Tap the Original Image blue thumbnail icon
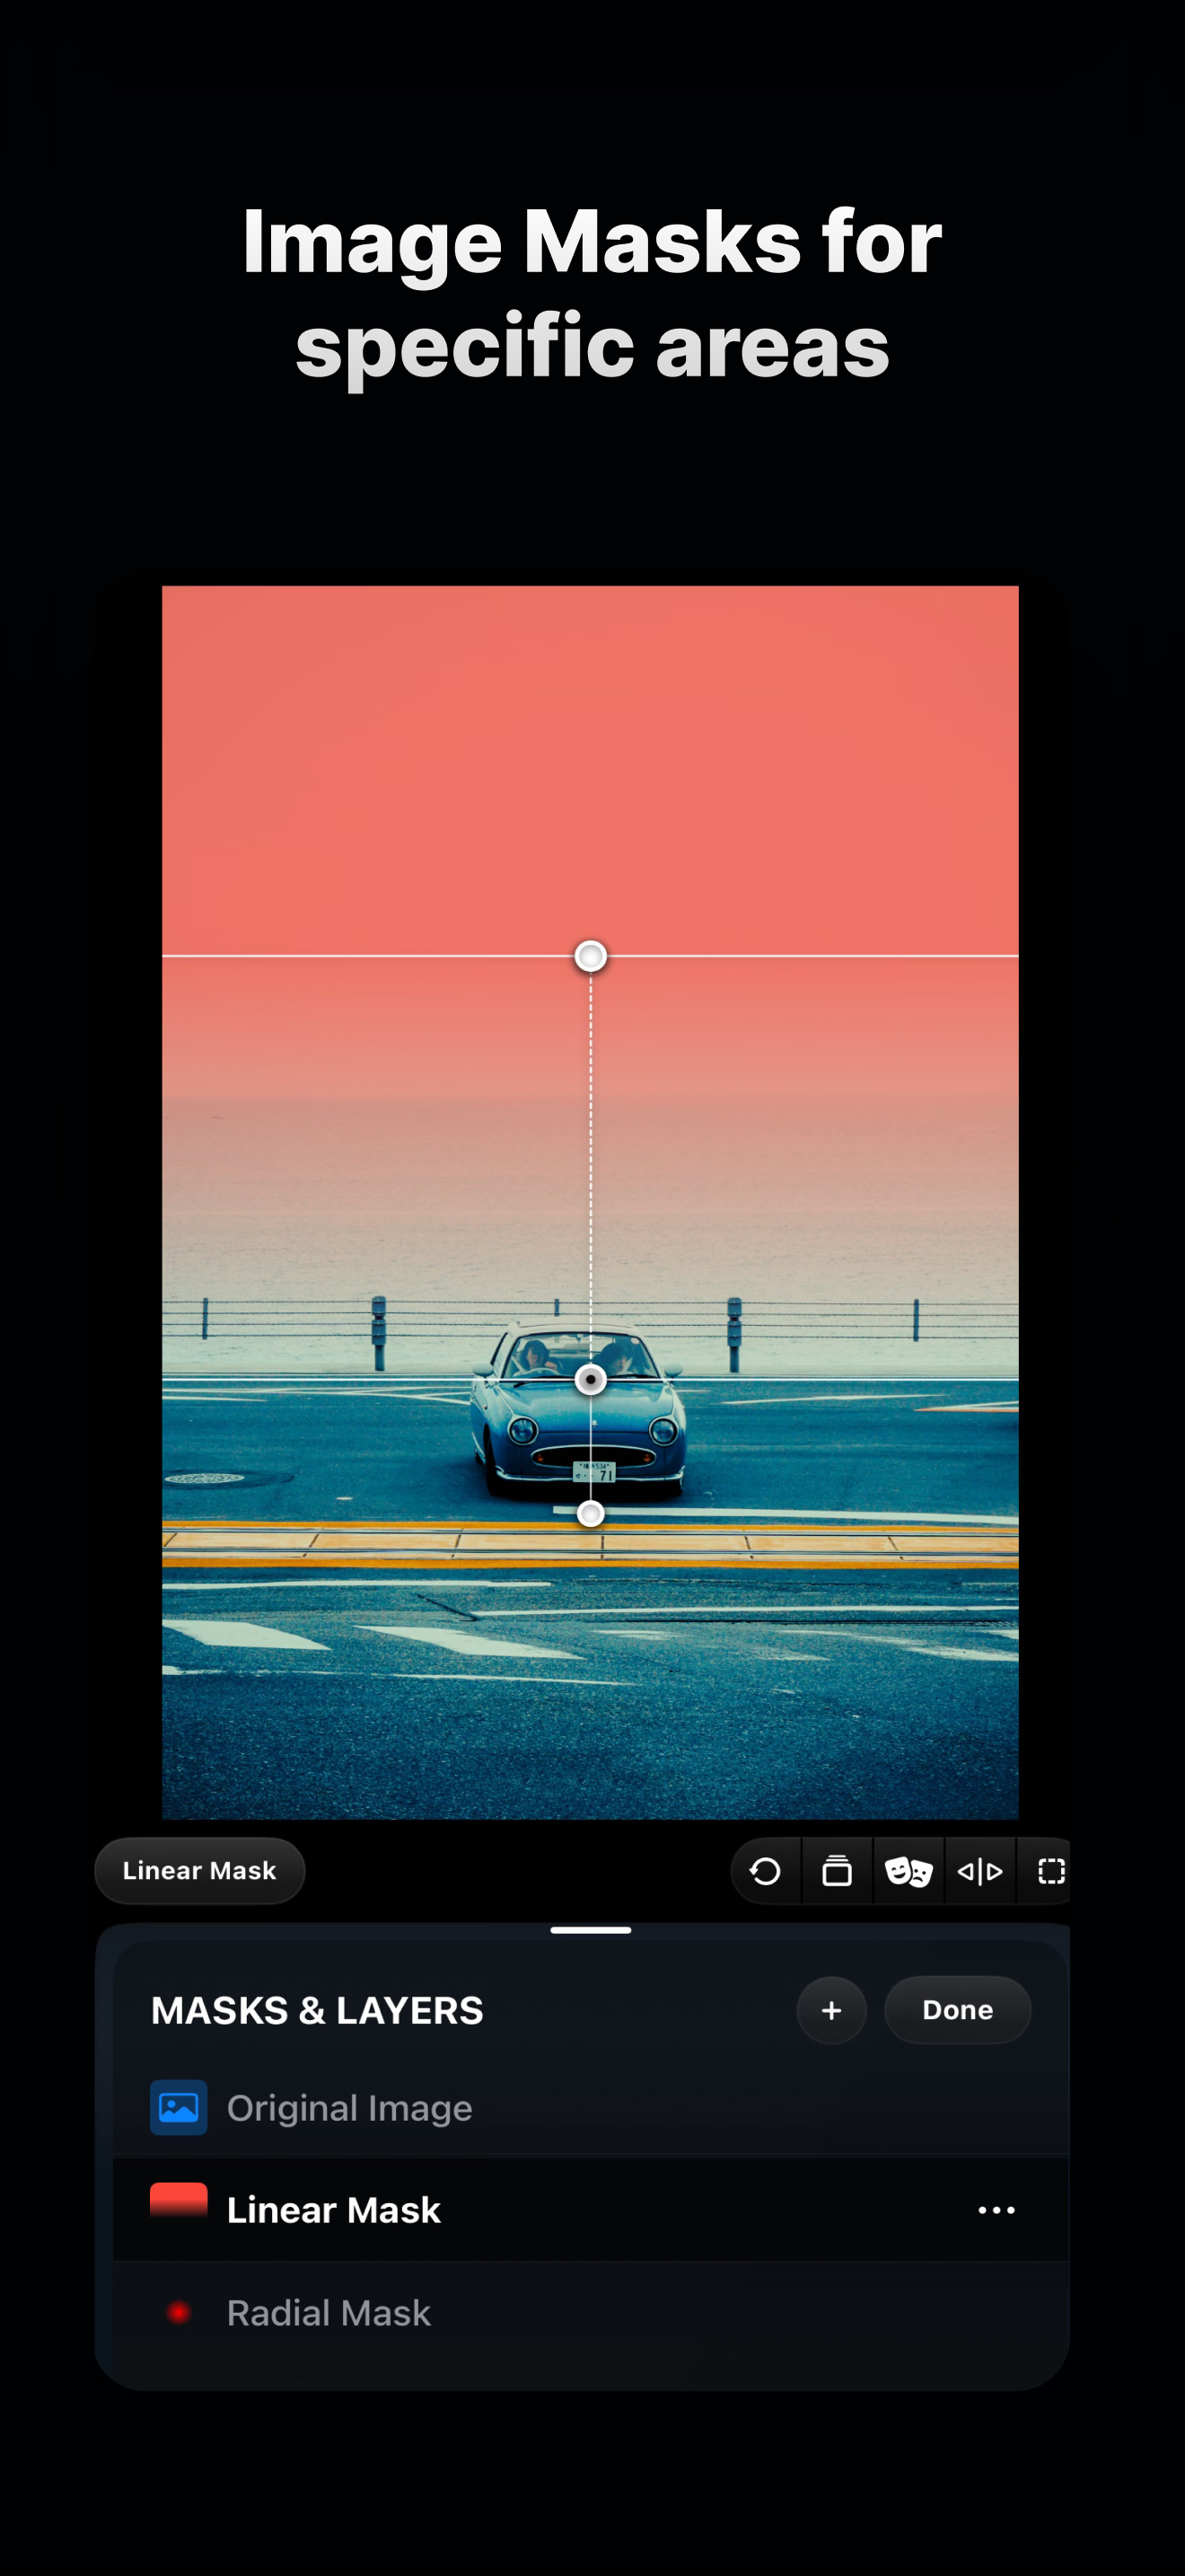The image size is (1185, 2576). click(179, 2108)
